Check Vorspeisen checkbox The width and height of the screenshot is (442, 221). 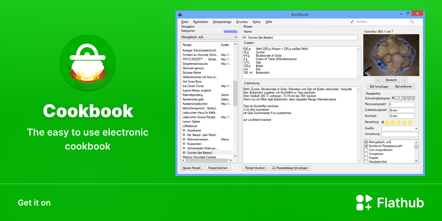(x=366, y=154)
